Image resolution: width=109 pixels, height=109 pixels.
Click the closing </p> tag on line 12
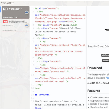pos(37,88)
